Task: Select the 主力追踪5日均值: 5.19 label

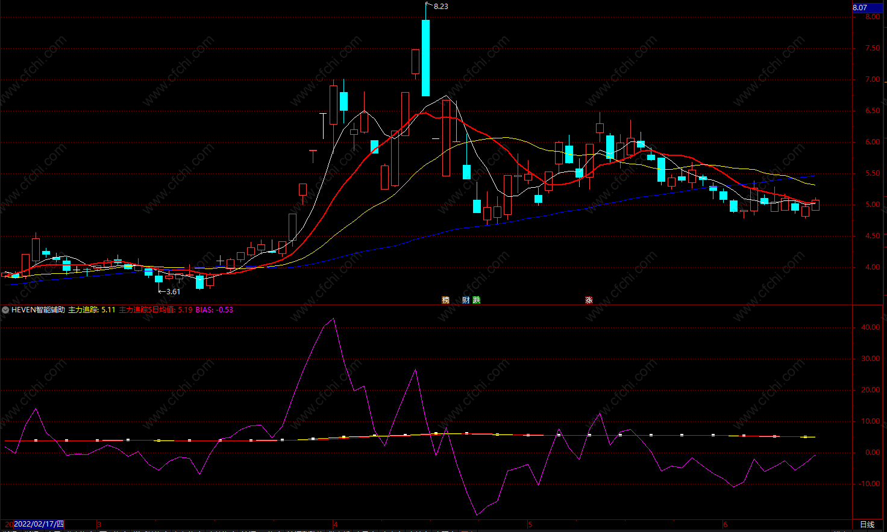Action: click(x=155, y=310)
